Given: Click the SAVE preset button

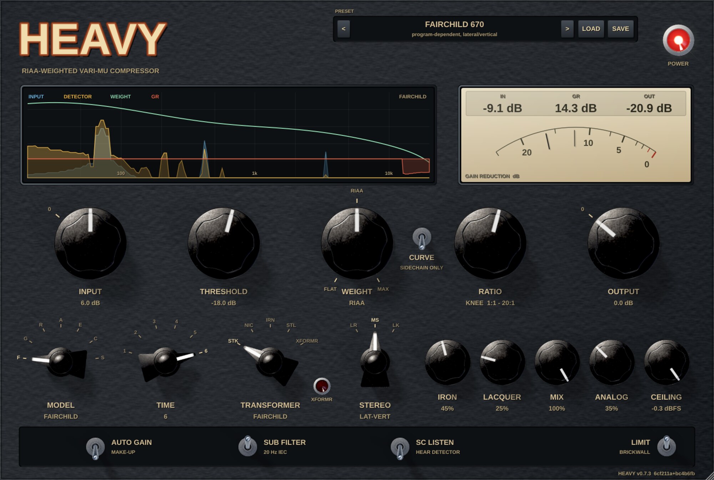Looking at the screenshot, I should pyautogui.click(x=620, y=29).
